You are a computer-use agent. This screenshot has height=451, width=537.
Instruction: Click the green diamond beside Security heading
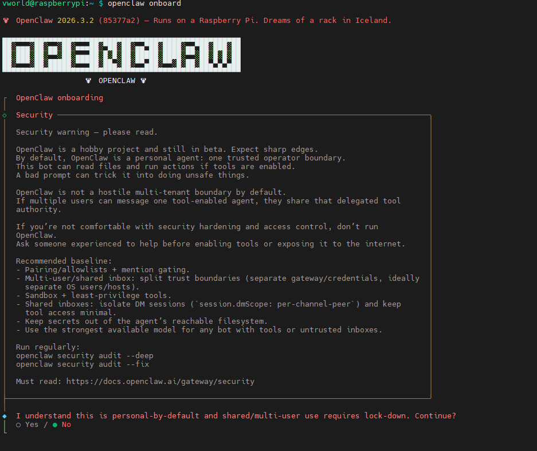click(x=5, y=115)
